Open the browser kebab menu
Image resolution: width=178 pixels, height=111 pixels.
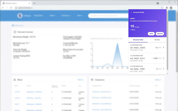175,8
